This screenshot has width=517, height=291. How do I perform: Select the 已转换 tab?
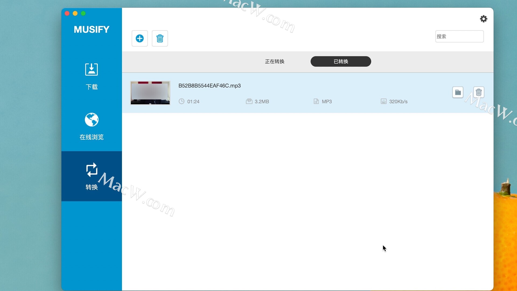click(x=341, y=61)
